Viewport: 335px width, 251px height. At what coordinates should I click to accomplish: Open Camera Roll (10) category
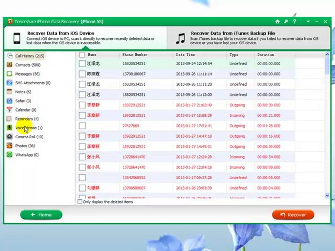click(29, 137)
